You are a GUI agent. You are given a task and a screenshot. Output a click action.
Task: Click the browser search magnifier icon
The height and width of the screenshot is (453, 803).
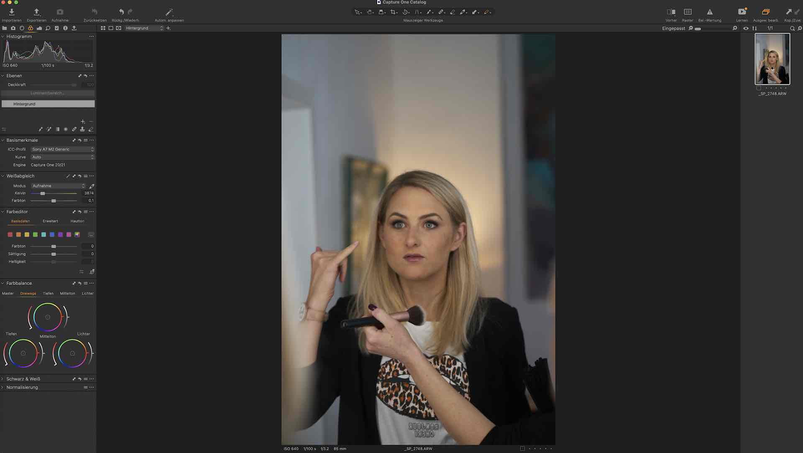pos(792,28)
